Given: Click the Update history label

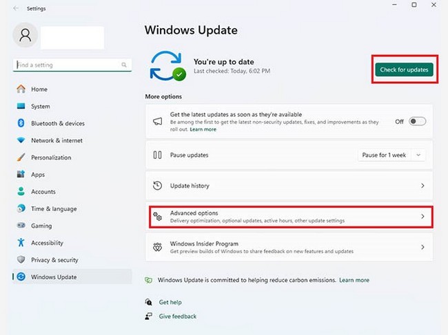Looking at the screenshot, I should (x=190, y=186).
